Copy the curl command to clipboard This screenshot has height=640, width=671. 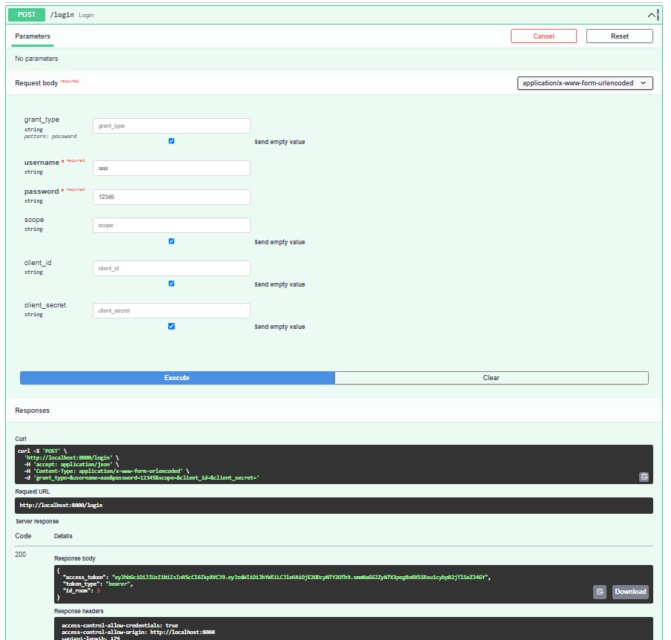coord(644,477)
